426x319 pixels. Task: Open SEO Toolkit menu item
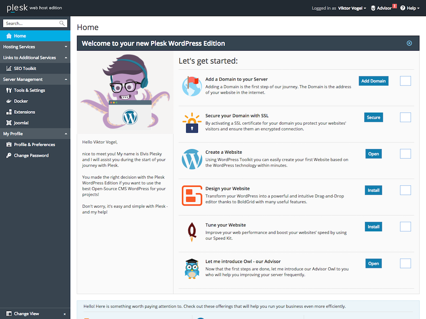click(35, 69)
